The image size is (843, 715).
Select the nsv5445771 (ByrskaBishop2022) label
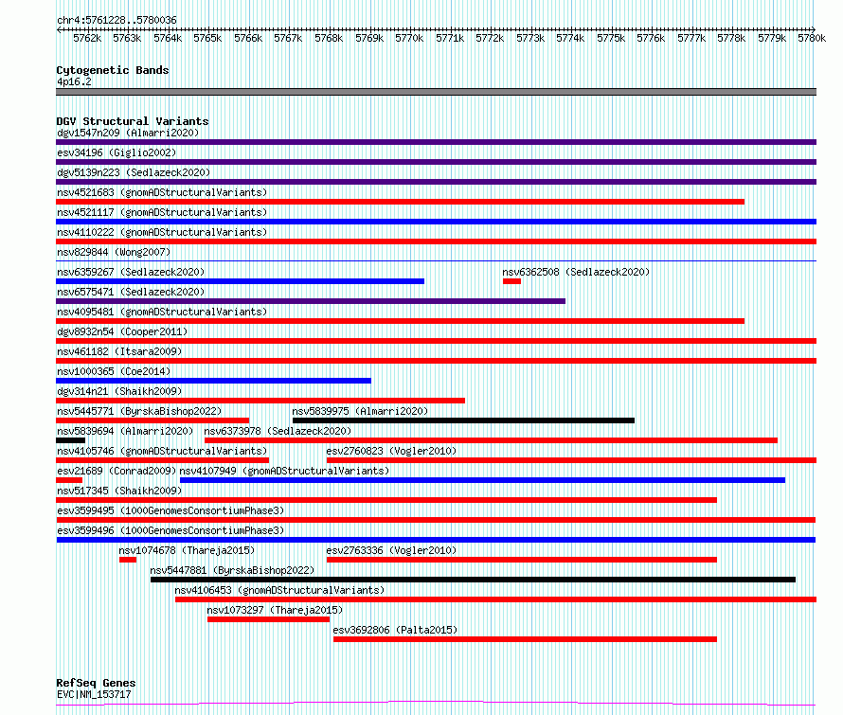(x=139, y=411)
